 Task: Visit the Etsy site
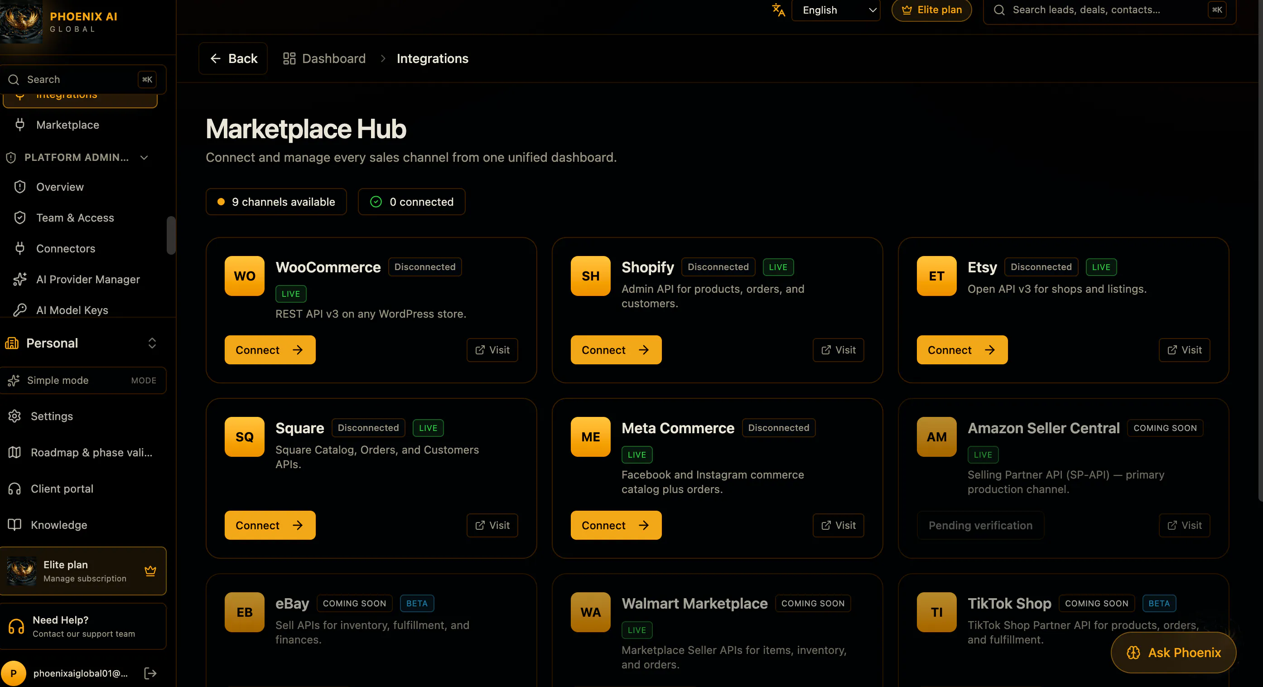1185,350
